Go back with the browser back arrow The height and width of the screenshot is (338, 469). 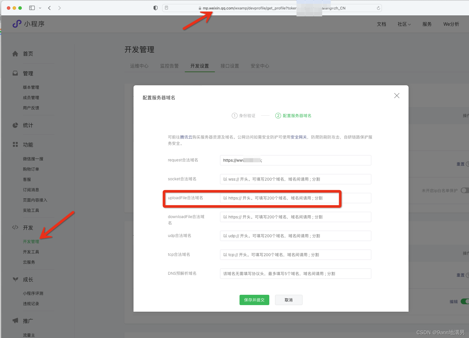50,8
